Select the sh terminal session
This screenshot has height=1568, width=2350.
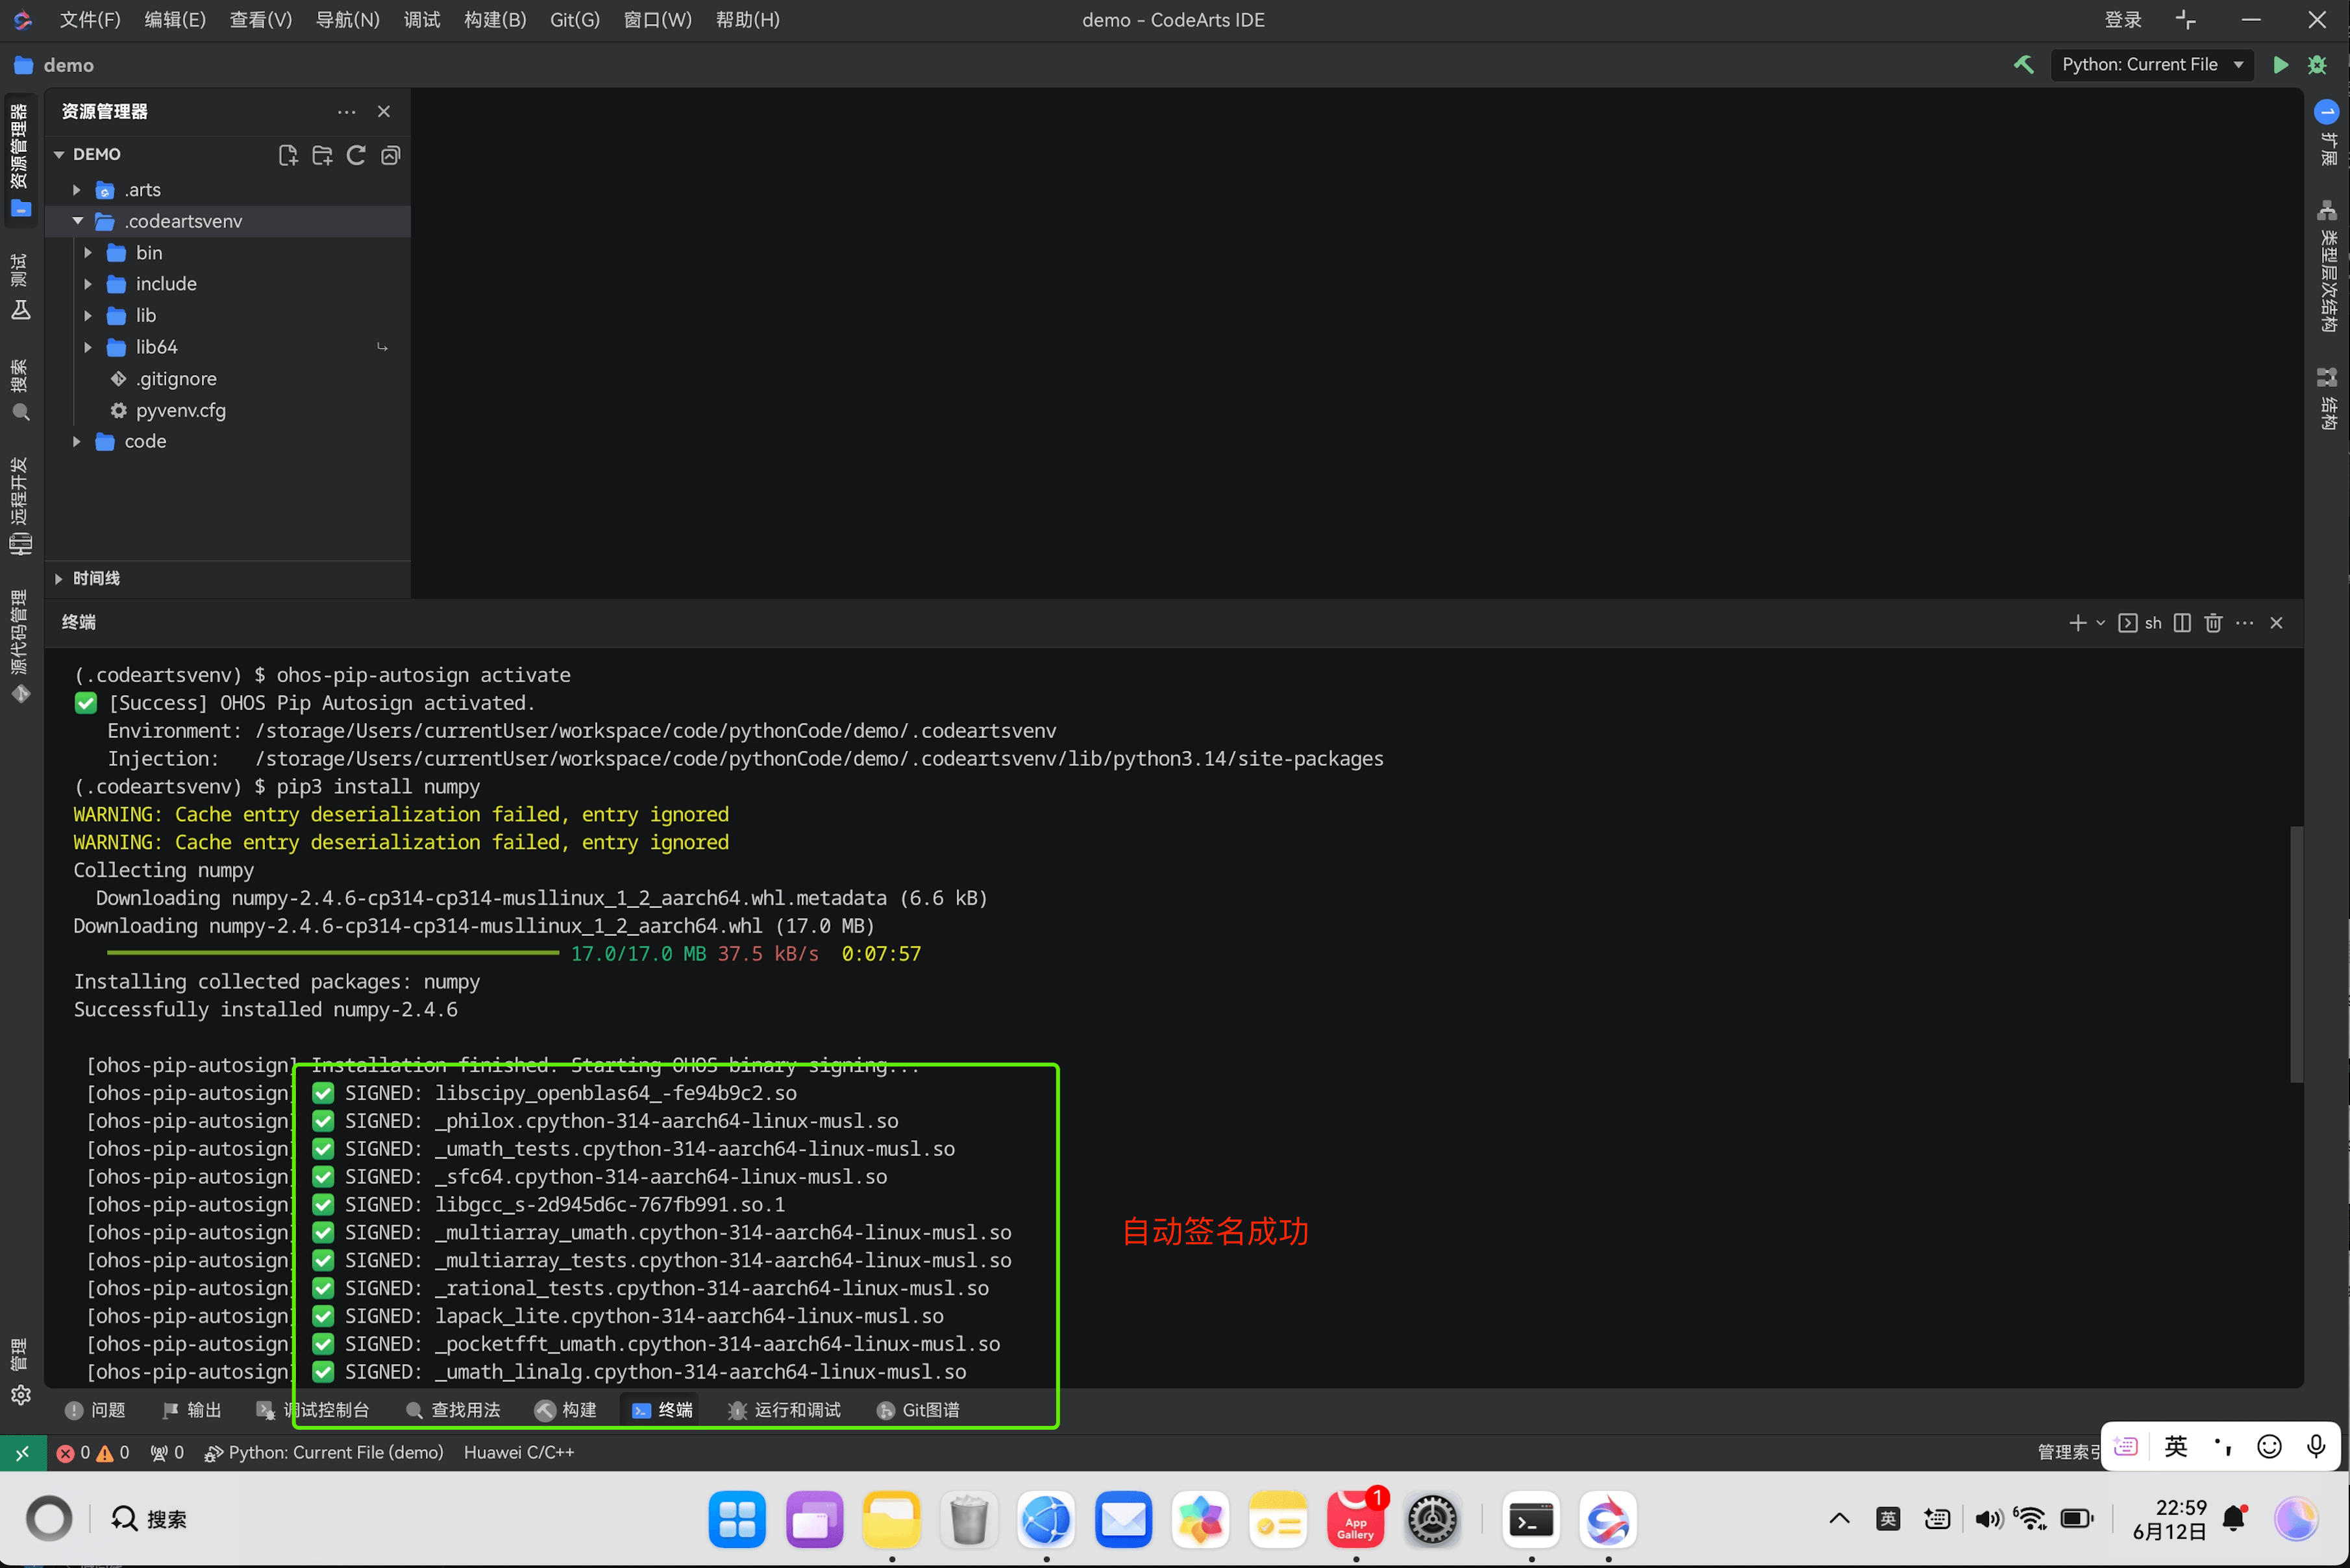[x=2140, y=623]
